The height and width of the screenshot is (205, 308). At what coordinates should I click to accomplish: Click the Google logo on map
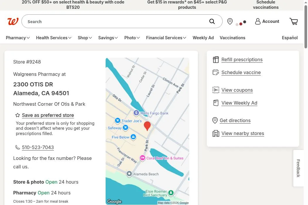click(x=114, y=201)
